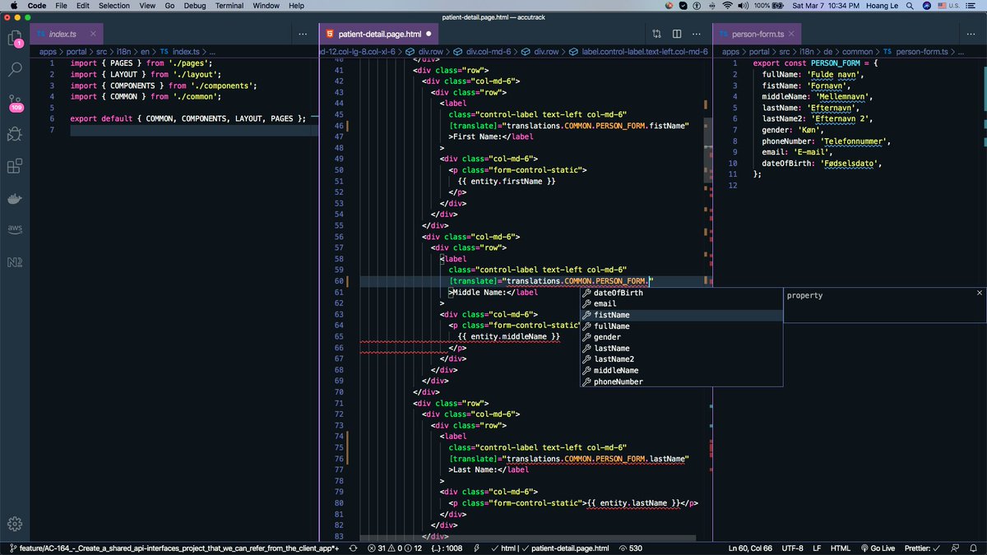Open the Nx Console panel icon
The image size is (987, 555).
[15, 262]
